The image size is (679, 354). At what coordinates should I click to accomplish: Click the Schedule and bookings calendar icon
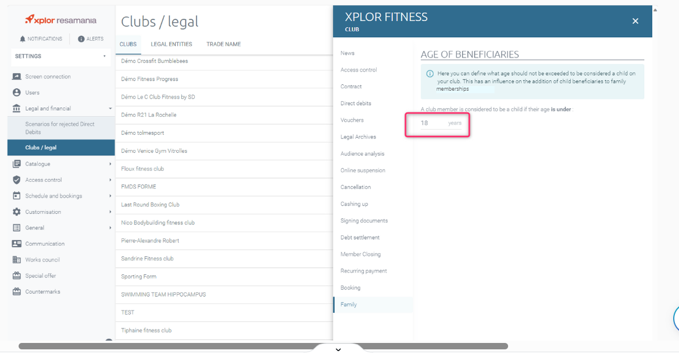click(16, 196)
